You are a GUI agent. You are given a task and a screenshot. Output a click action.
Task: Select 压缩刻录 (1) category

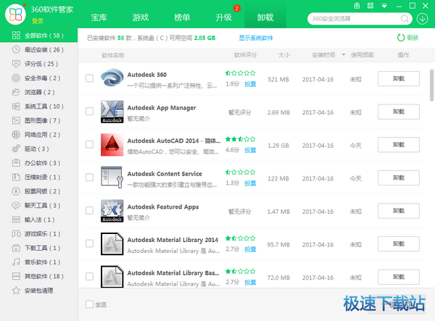(x=39, y=177)
